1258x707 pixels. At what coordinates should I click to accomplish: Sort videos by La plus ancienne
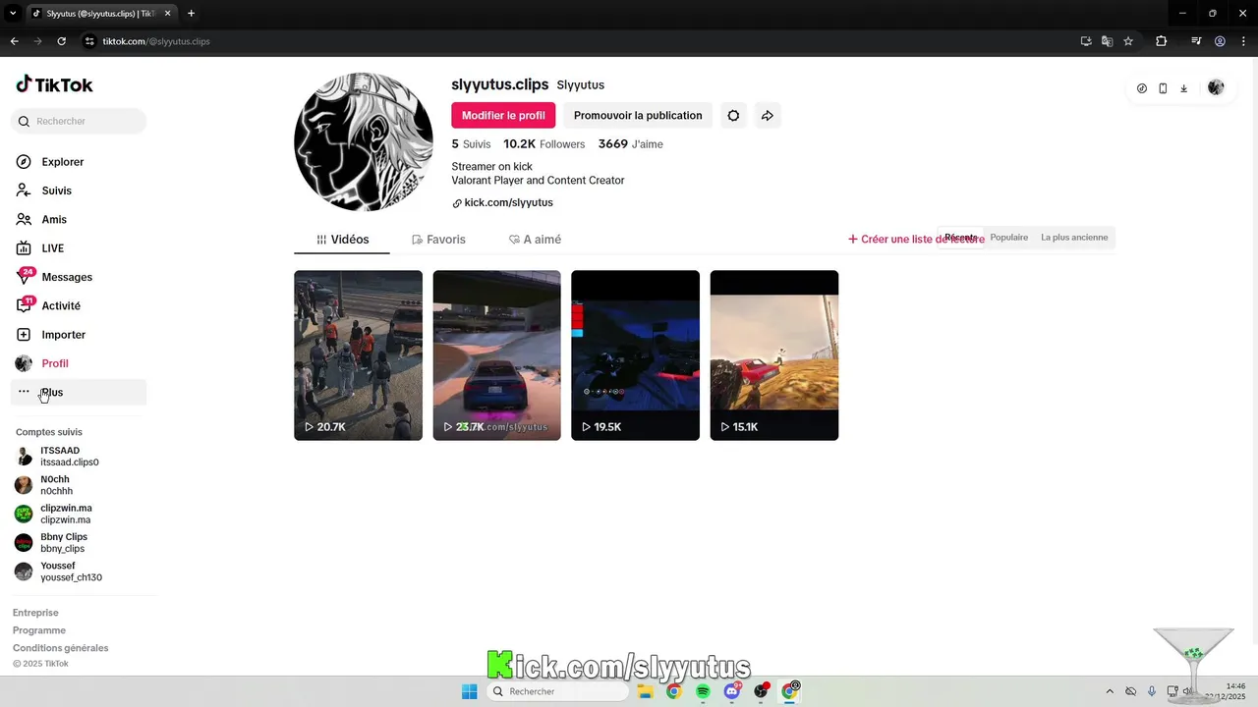[1074, 238]
